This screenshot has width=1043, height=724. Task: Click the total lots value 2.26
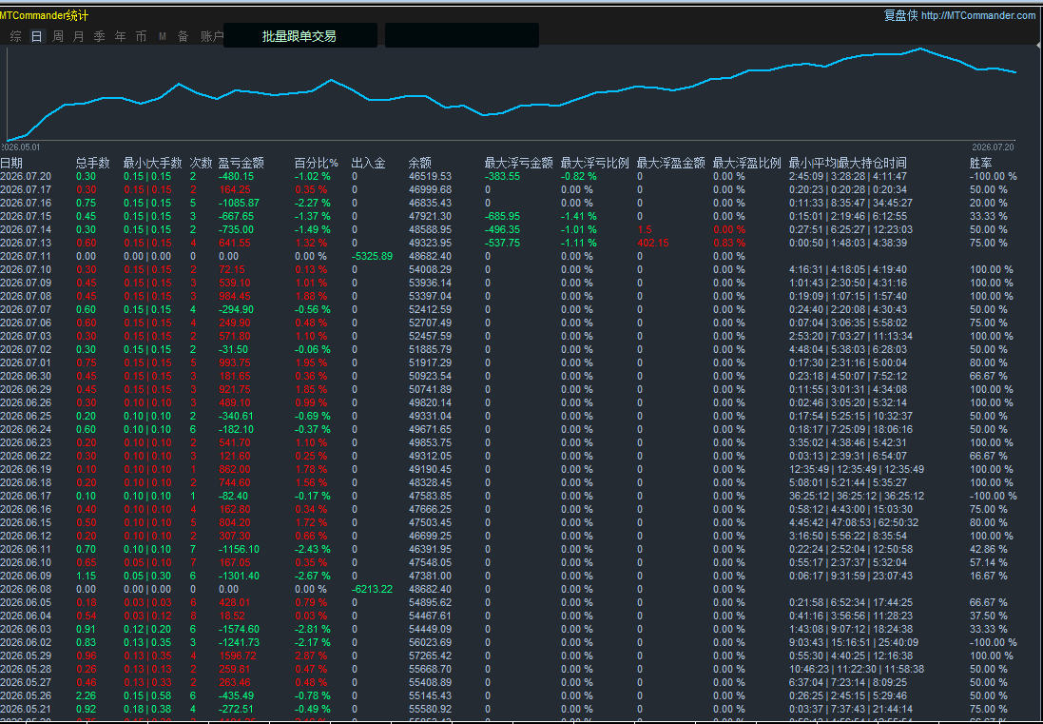(x=86, y=695)
